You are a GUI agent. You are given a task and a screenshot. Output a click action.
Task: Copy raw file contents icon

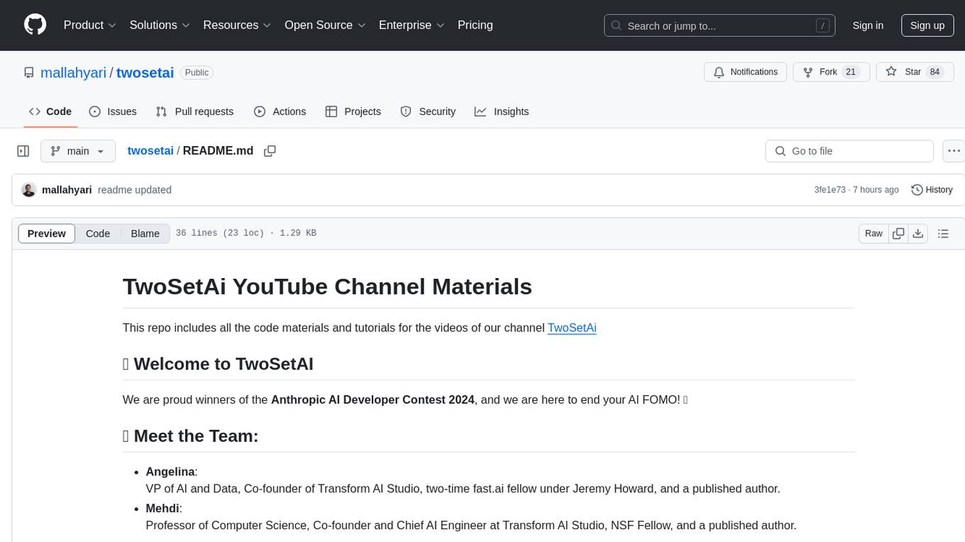click(898, 233)
